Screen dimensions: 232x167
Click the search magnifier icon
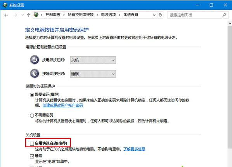pos(224,15)
